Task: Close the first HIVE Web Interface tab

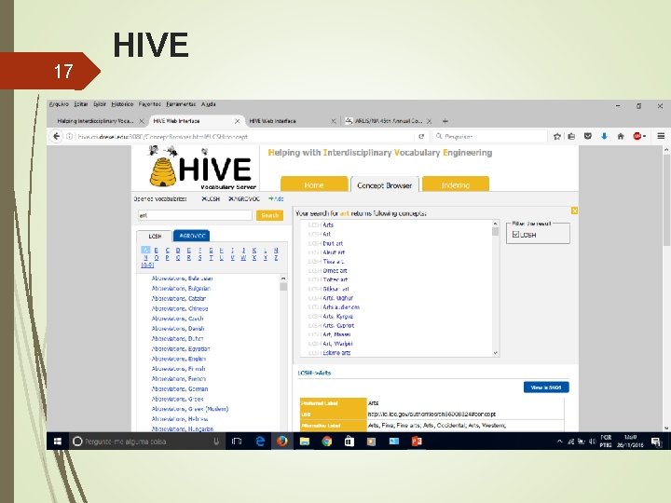Action: [x=237, y=121]
